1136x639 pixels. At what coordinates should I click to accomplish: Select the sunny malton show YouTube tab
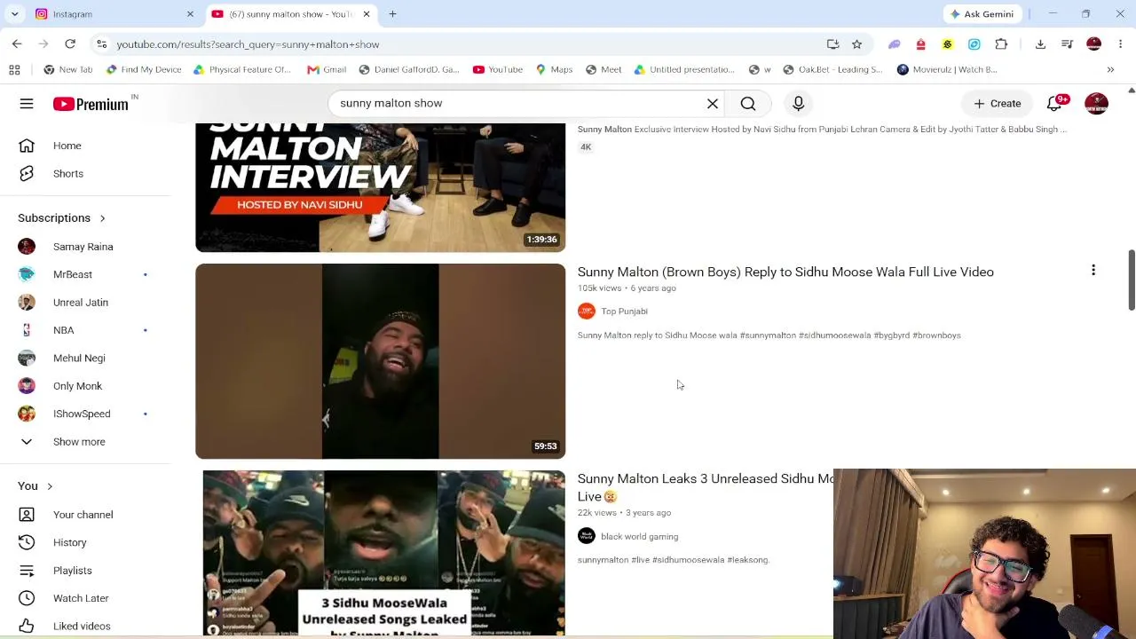290,14
